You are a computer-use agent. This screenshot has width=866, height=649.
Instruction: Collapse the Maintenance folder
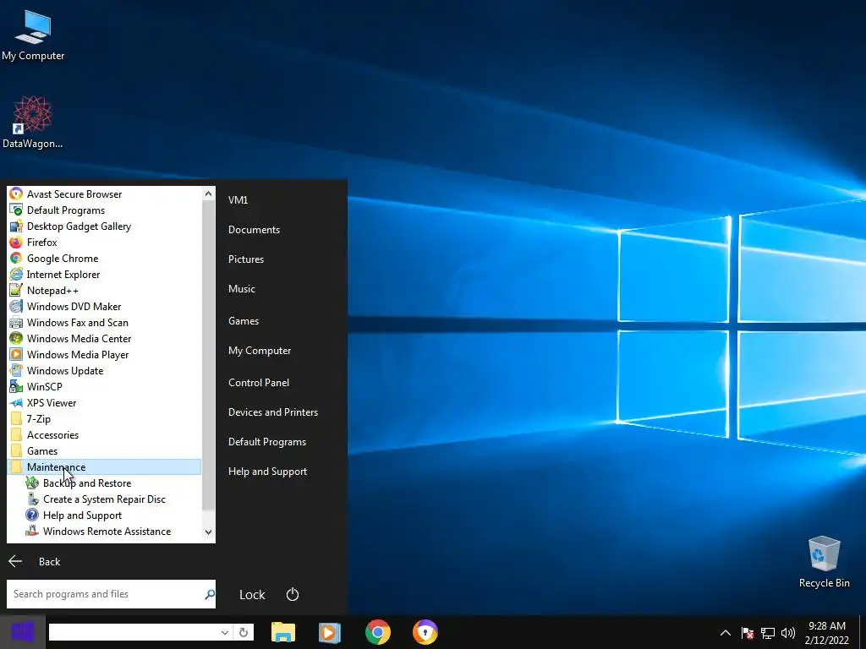(x=104, y=466)
